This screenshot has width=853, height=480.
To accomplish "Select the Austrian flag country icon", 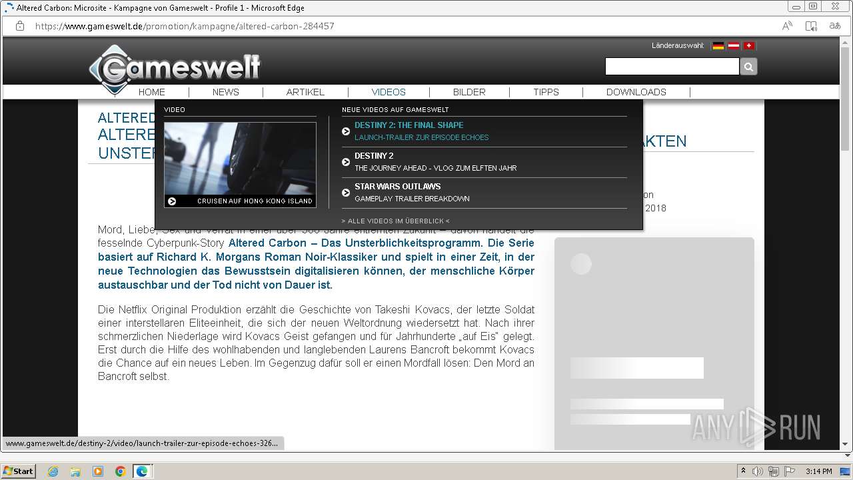I will click(x=734, y=46).
